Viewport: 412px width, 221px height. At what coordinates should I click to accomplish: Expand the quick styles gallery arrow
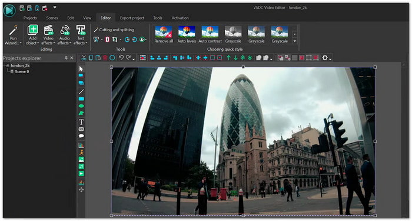coord(294,41)
